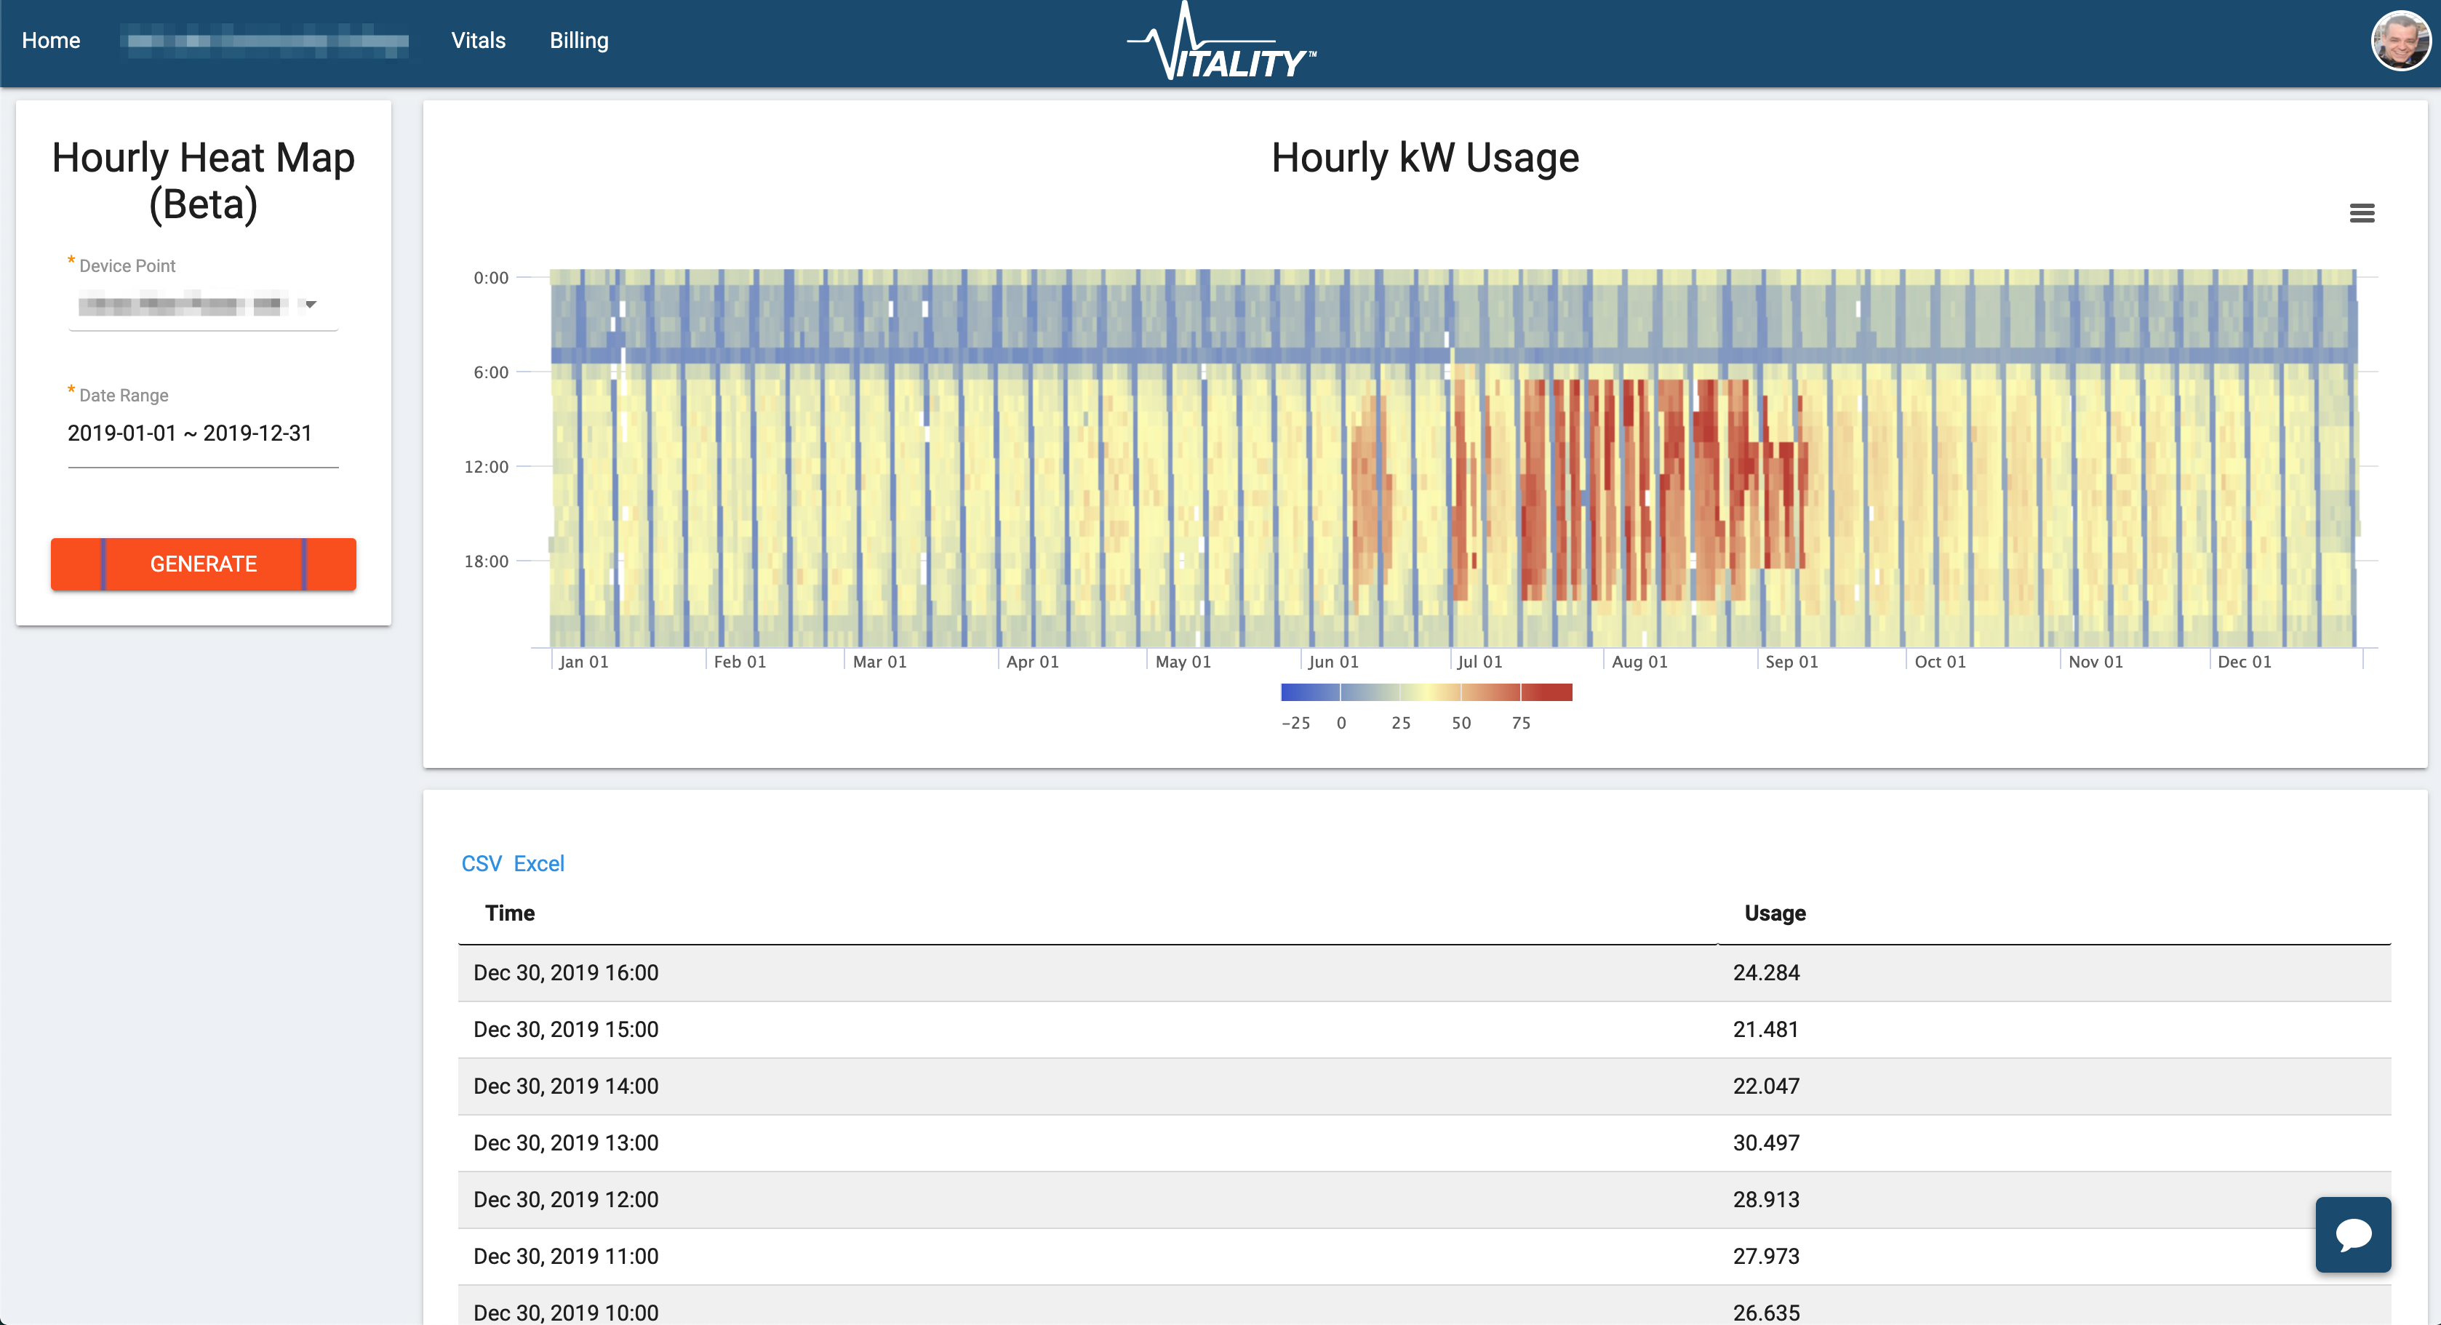
Task: Go to the Home menu item
Action: point(51,41)
